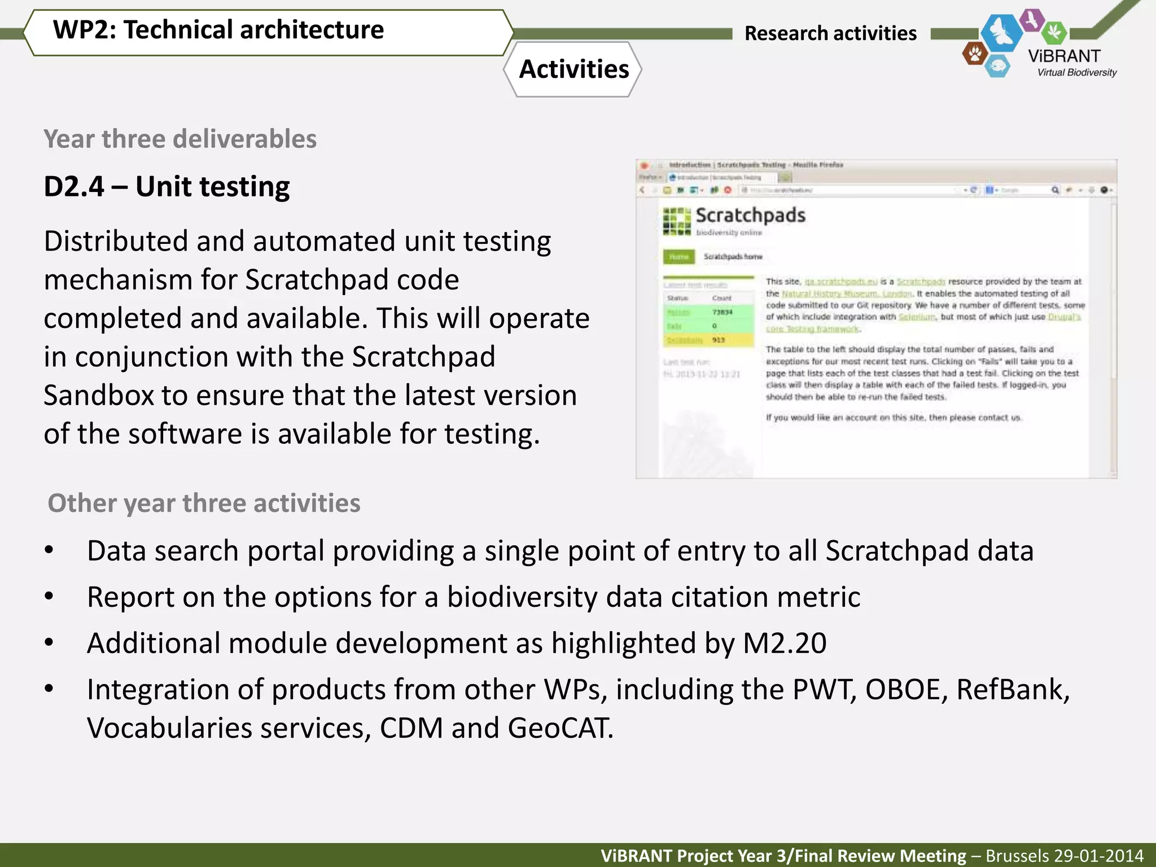Viewport: 1156px width, 867px height.
Task: Click the Firefox back arrow in embedded screenshot
Action: coord(642,190)
